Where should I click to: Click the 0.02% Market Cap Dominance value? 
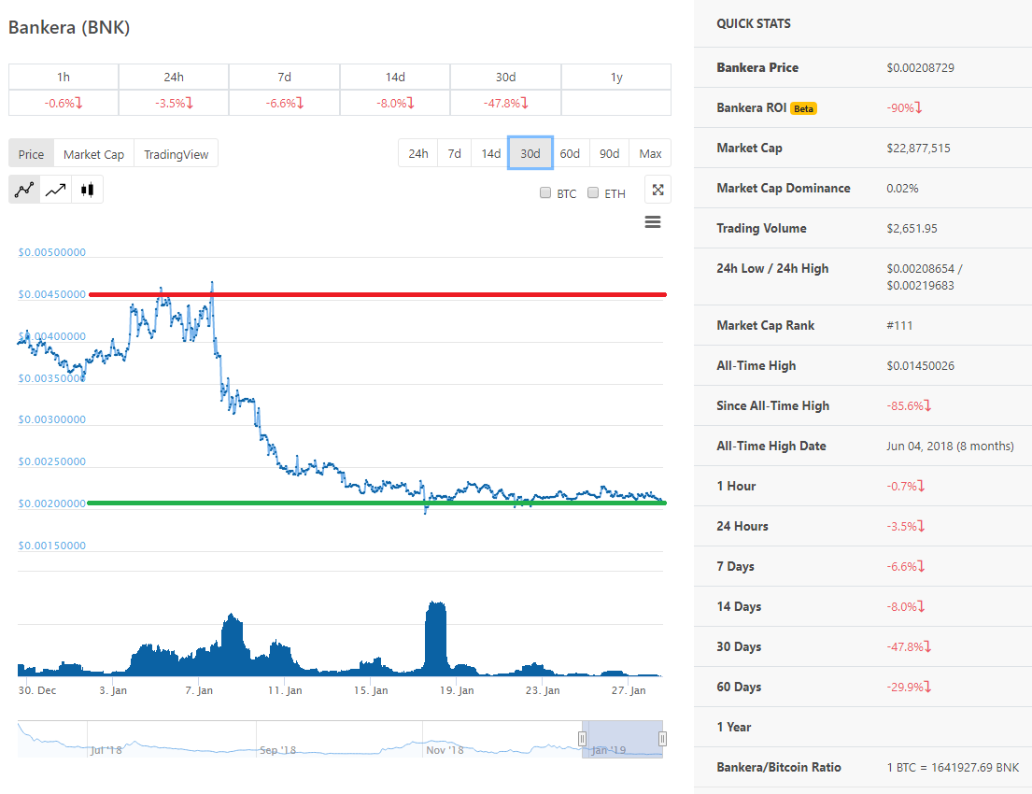click(x=902, y=189)
